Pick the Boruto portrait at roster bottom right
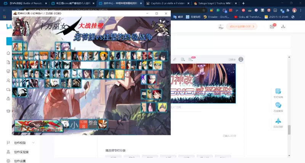Image resolution: width=305 pixels, height=163 pixels. point(162,108)
